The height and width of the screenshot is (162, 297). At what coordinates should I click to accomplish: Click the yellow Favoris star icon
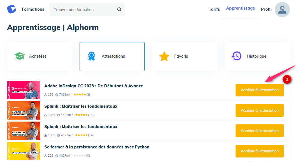point(164,56)
